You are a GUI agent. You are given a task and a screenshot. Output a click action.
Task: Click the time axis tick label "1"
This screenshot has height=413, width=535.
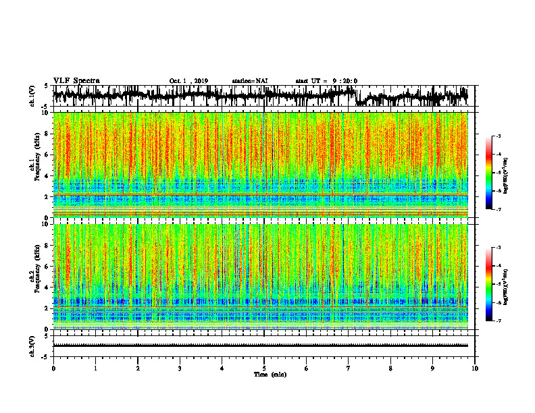pos(95,368)
